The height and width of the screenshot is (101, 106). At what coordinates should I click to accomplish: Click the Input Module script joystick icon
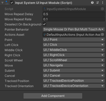[x=7, y=3]
